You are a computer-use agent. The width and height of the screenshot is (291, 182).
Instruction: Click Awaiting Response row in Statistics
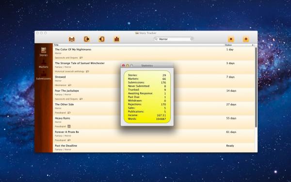(147, 93)
